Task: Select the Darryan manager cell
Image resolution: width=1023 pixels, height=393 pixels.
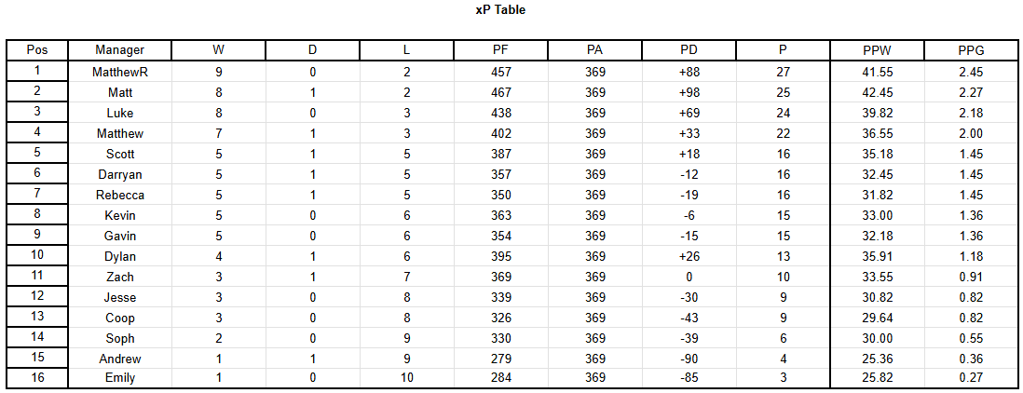Action: (x=119, y=174)
